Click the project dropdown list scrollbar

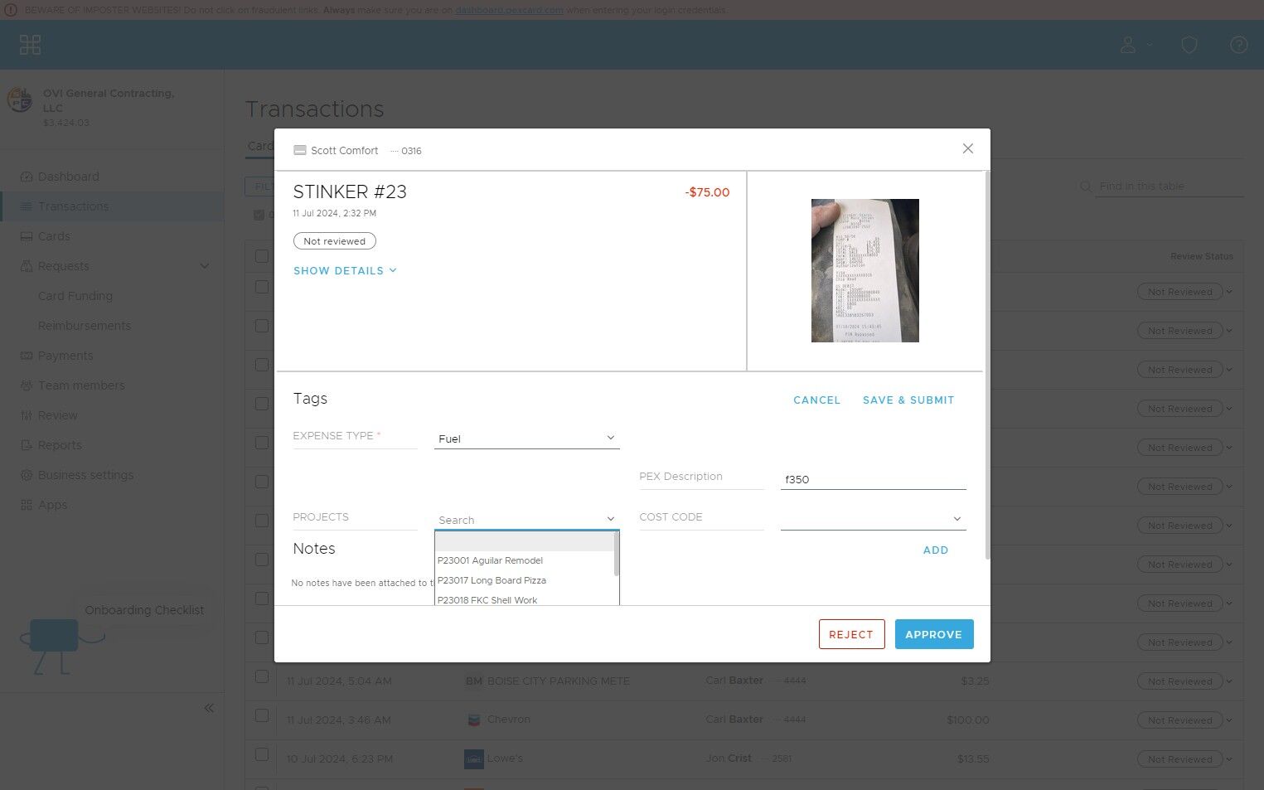[617, 553]
